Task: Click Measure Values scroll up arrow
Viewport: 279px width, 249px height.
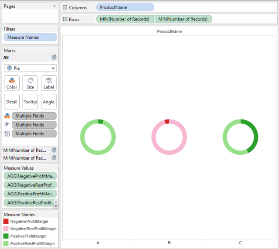Action: pyautogui.click(x=56, y=201)
